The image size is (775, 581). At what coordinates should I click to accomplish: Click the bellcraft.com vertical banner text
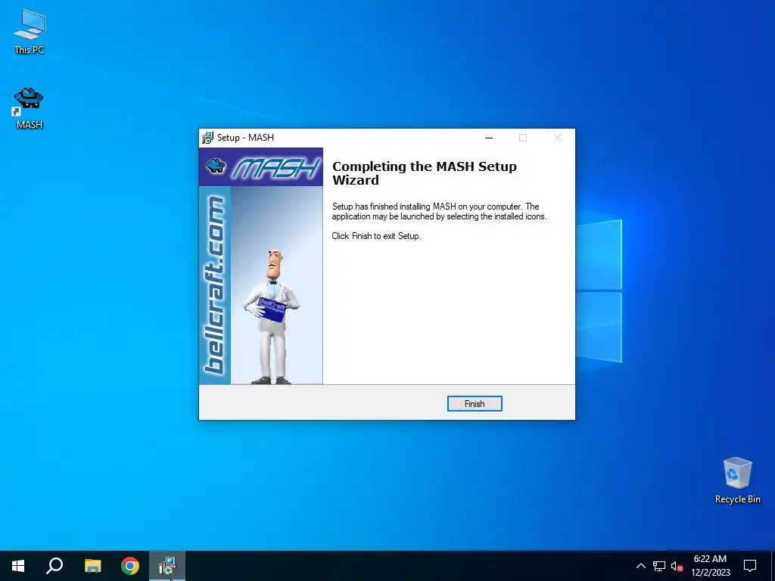215,285
